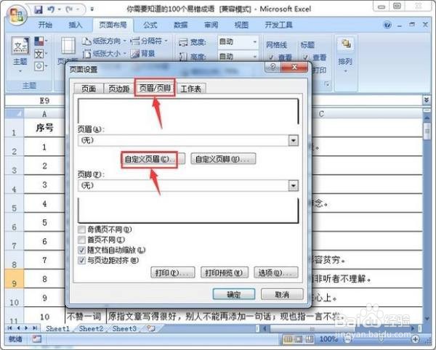Zoom in with plus button

(416, 339)
